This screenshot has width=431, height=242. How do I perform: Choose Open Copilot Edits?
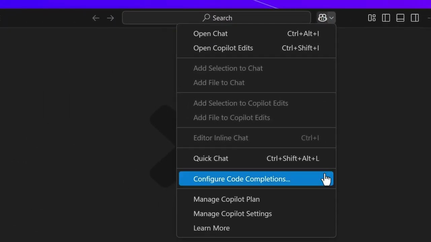pyautogui.click(x=223, y=48)
